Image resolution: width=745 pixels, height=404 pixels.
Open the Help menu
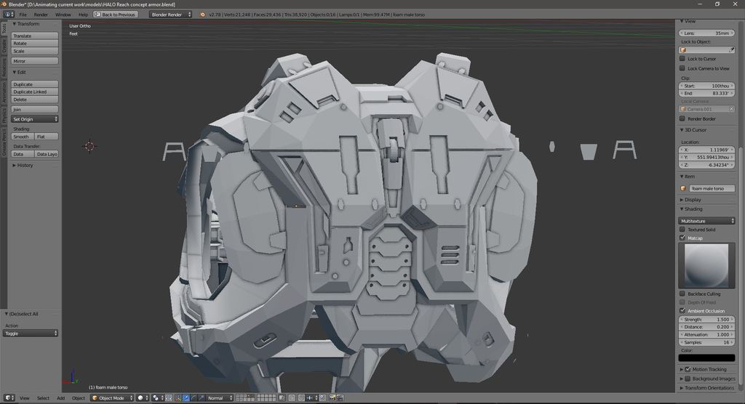83,15
